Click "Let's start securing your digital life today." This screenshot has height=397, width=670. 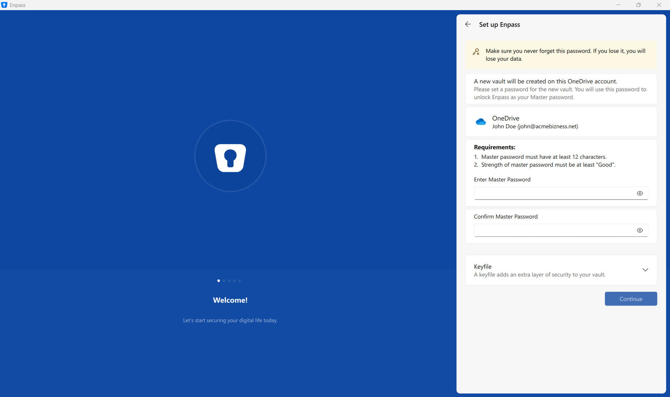pos(230,321)
